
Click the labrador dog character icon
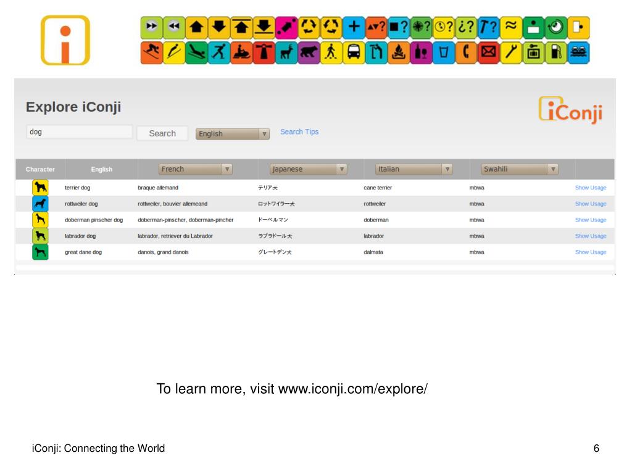click(40, 236)
